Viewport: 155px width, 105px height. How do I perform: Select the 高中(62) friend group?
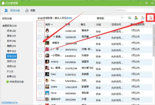(x=11, y=51)
